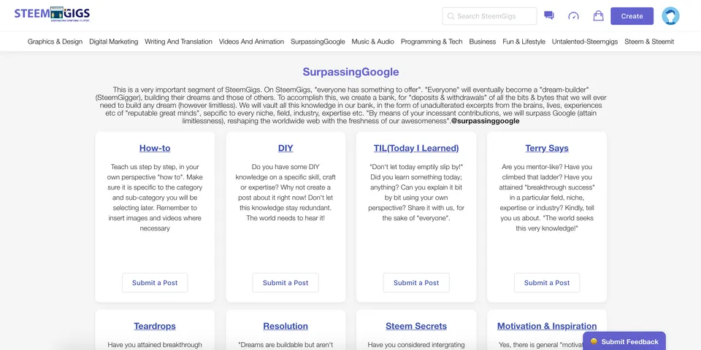Click the Submit Feedback button
Screen dimensions: 701x350
click(x=624, y=341)
